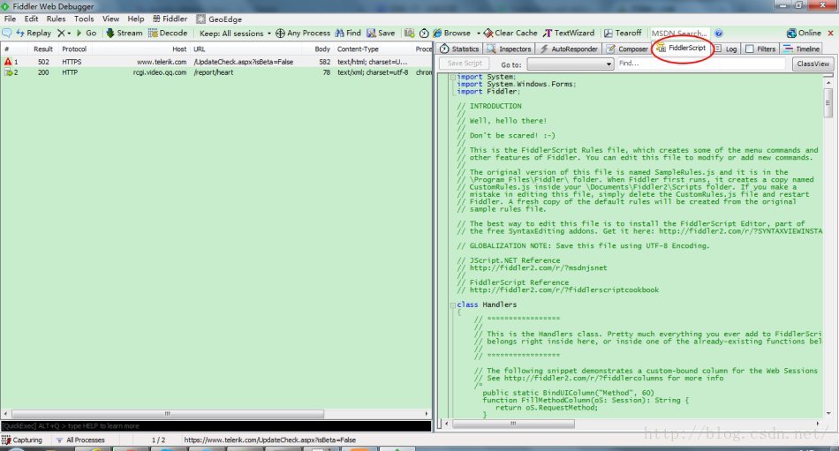Open the View menu
839x451 pixels.
tap(110, 19)
